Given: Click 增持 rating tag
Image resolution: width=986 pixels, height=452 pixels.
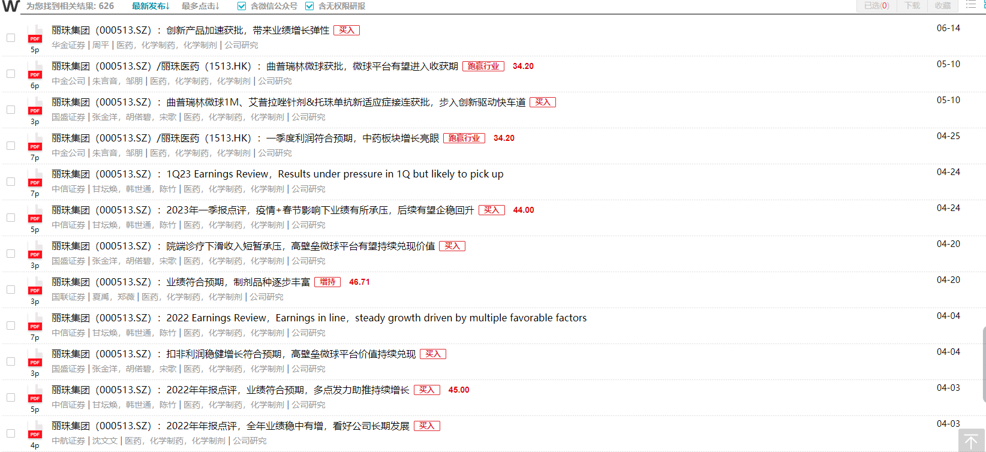Looking at the screenshot, I should tap(327, 282).
